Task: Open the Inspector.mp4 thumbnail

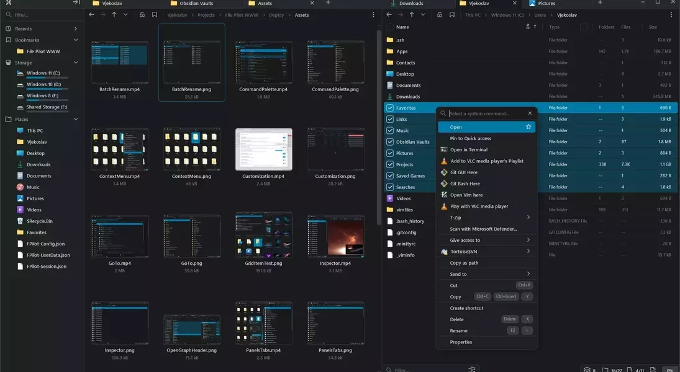Action: point(335,236)
